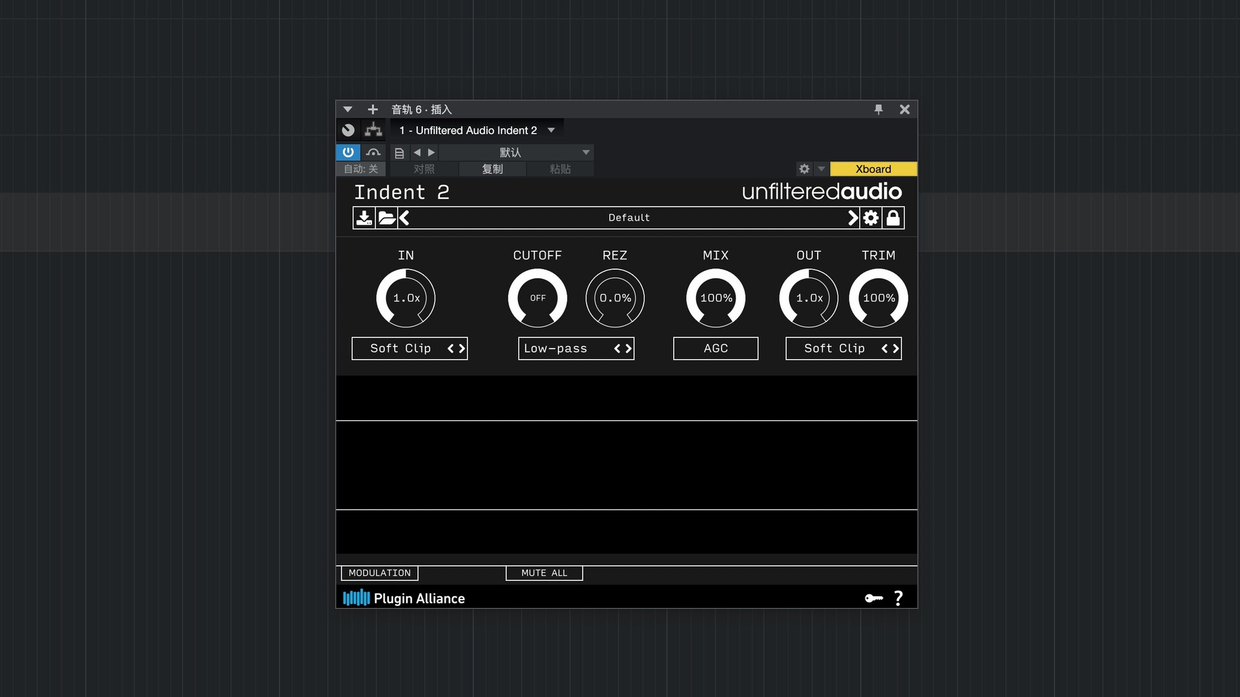Toggle the AGC button
Image resolution: width=1240 pixels, height=697 pixels.
coord(716,348)
